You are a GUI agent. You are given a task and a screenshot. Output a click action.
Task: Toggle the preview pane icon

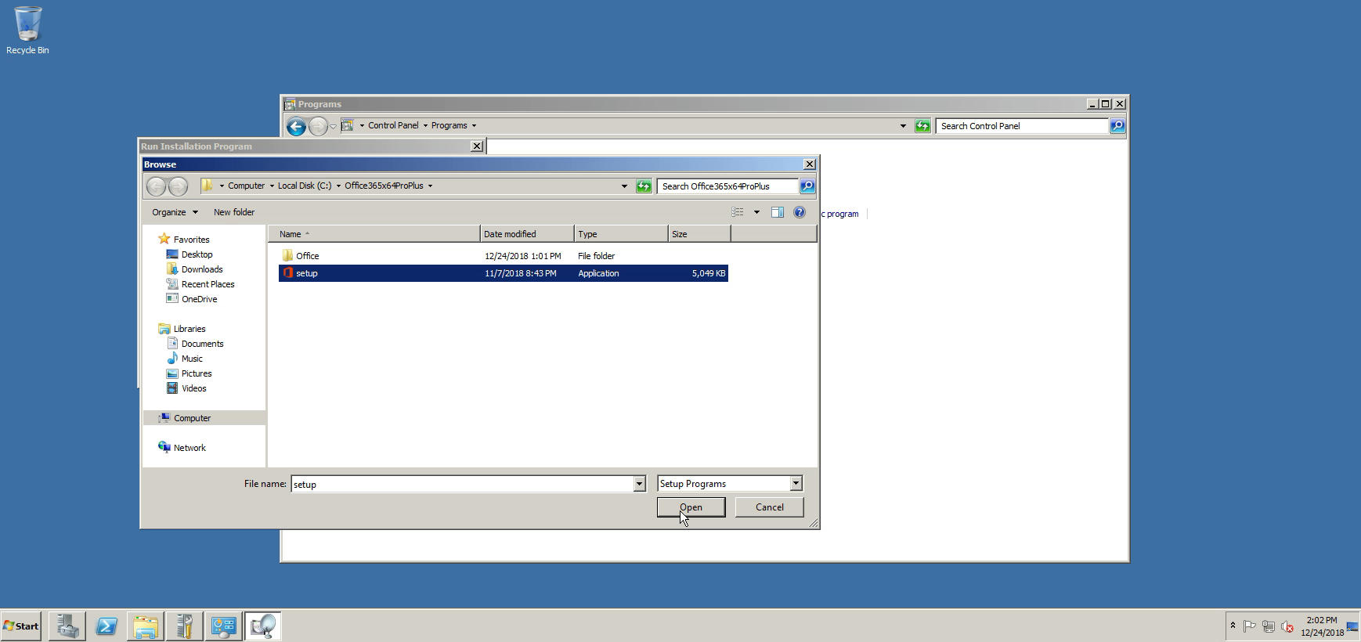coord(777,212)
